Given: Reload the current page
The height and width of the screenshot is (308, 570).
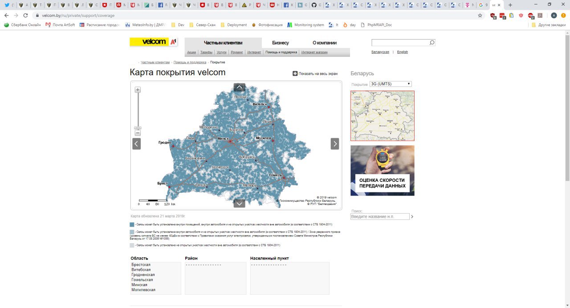Looking at the screenshot, I should pos(26,15).
